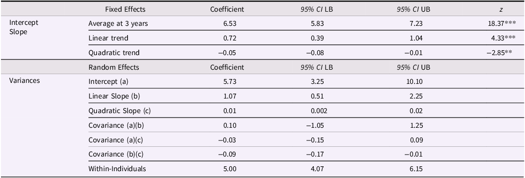Image resolution: width=525 pixels, height=178 pixels.
Task: Click the upper bound value 10.10
Action: pyautogui.click(x=416, y=82)
